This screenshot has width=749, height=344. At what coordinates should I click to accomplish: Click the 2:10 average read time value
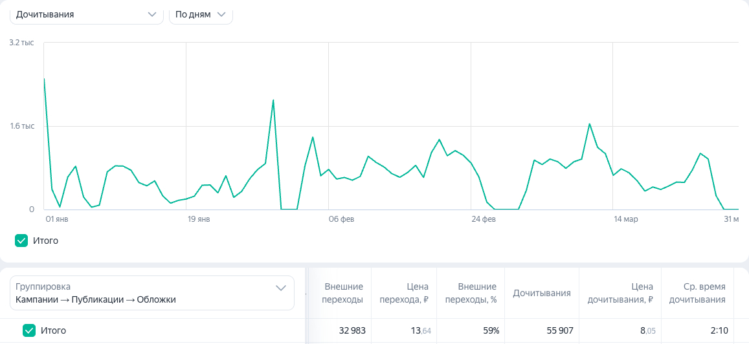(719, 330)
